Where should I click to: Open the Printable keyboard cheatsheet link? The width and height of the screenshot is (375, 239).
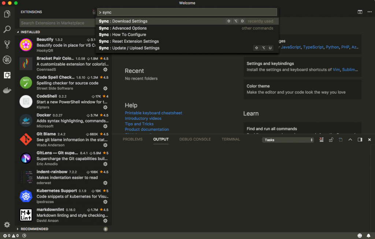coord(153,113)
